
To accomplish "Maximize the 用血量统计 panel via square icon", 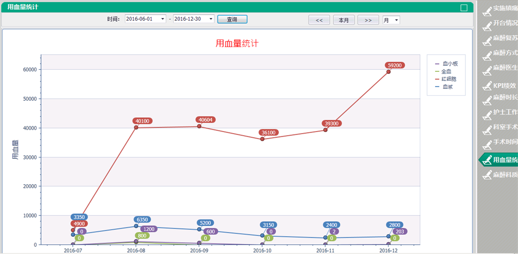I will pos(464,8).
